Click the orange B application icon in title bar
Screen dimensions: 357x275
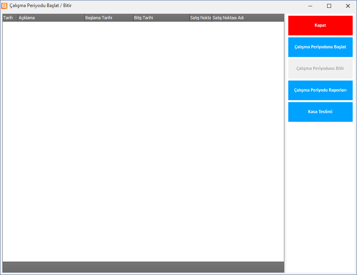4,5
